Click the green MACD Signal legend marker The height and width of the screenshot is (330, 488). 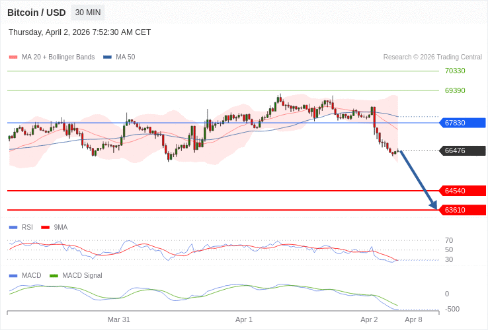[54, 276]
